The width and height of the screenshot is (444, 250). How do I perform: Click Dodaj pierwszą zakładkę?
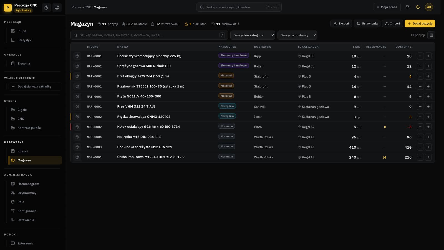pos(35,86)
